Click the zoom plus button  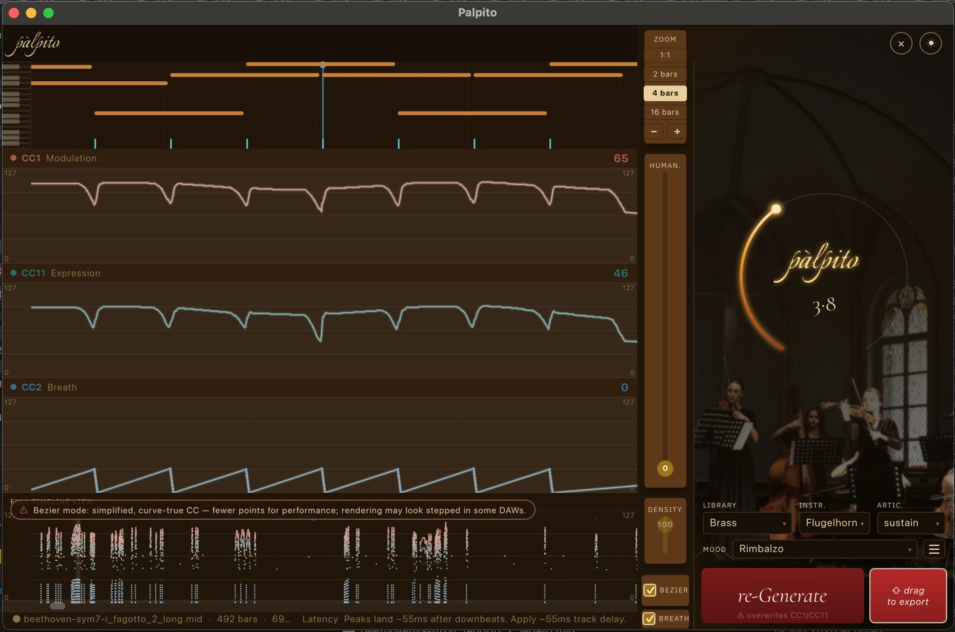tap(677, 131)
